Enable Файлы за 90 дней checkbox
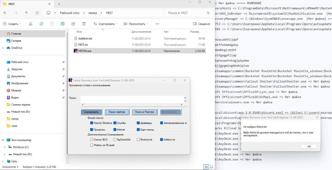 tap(92, 145)
